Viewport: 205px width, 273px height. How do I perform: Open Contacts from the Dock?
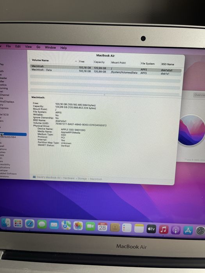point(115,227)
